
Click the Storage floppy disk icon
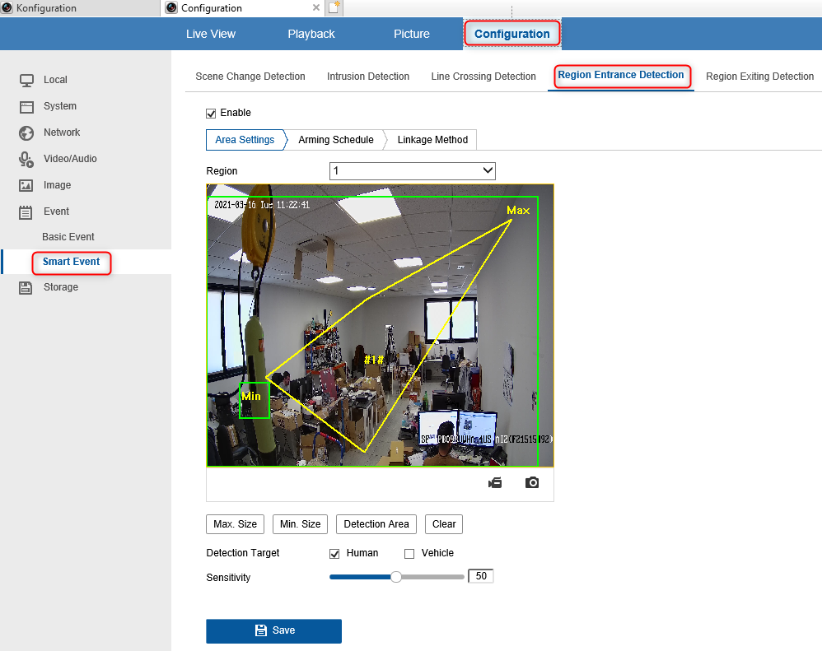click(x=26, y=287)
